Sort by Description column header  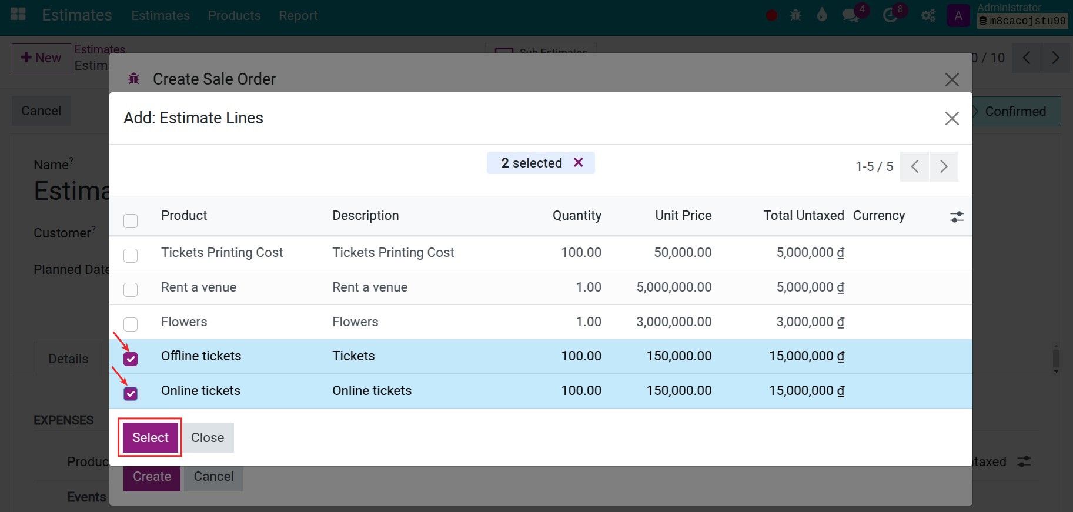pyautogui.click(x=366, y=215)
